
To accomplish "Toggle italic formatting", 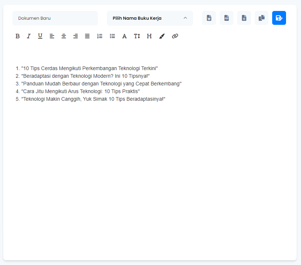I will (28, 36).
